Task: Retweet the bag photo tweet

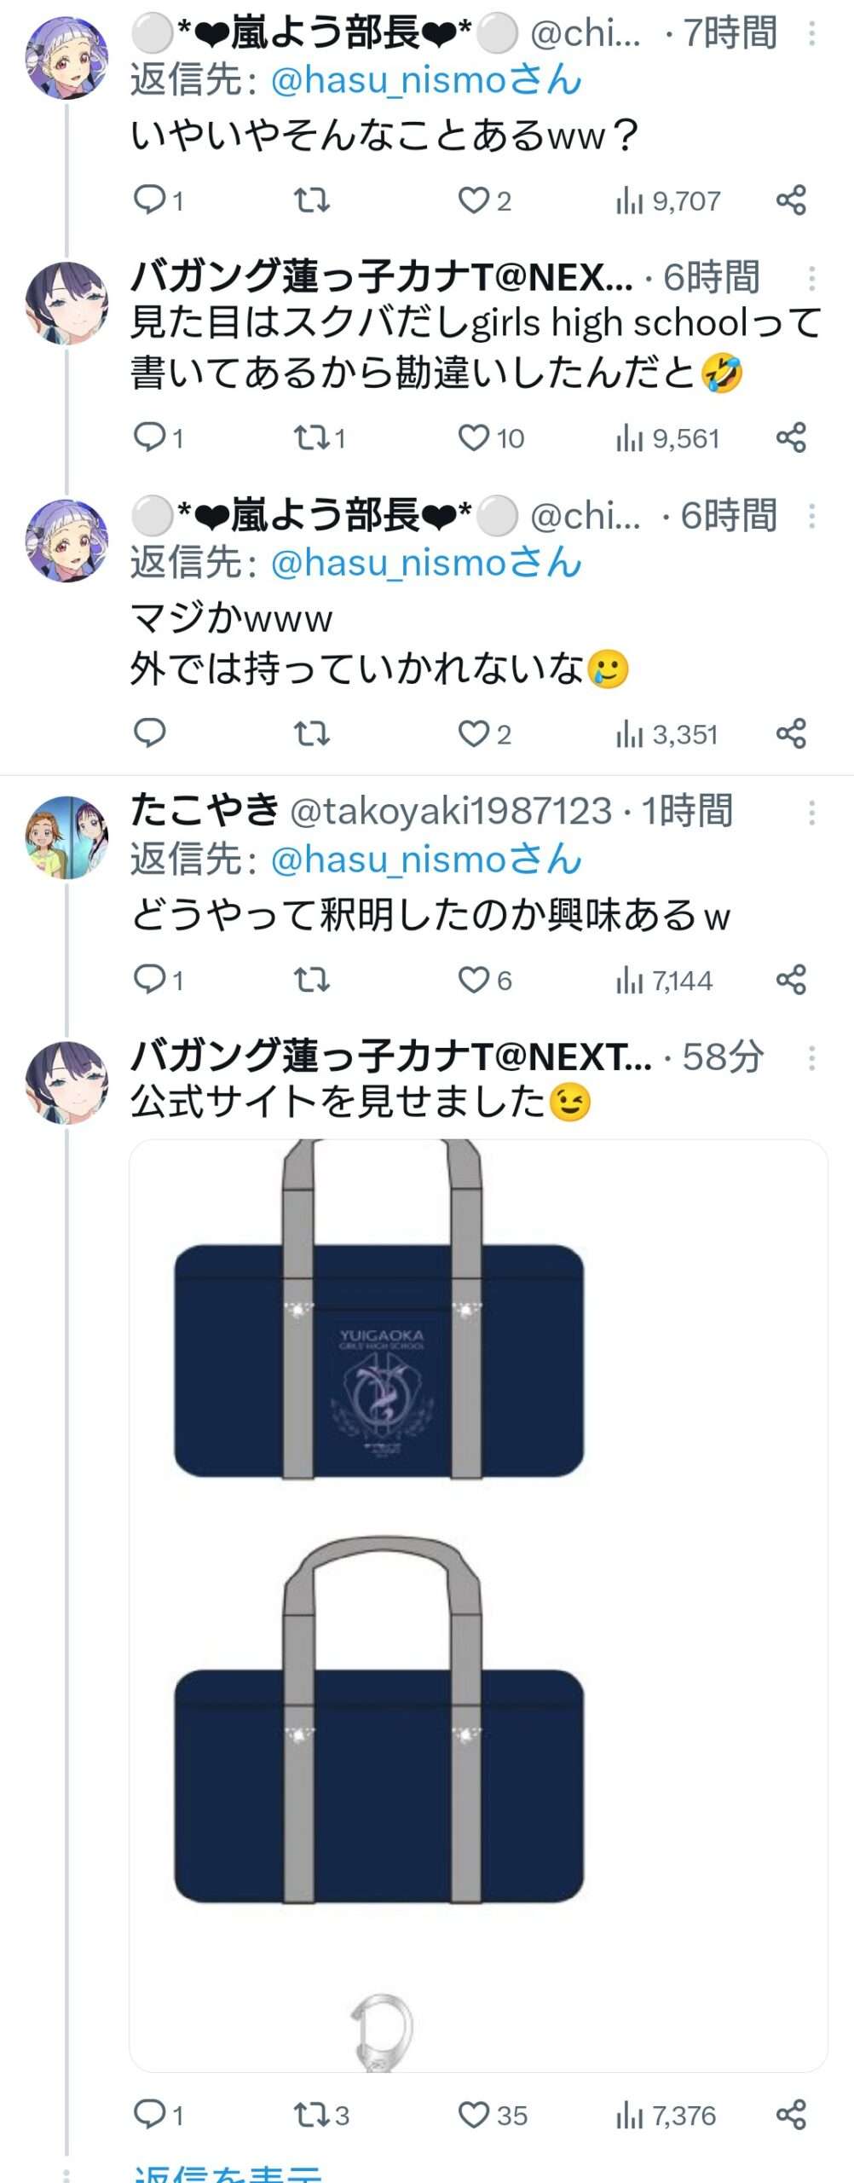Action: point(321,2115)
